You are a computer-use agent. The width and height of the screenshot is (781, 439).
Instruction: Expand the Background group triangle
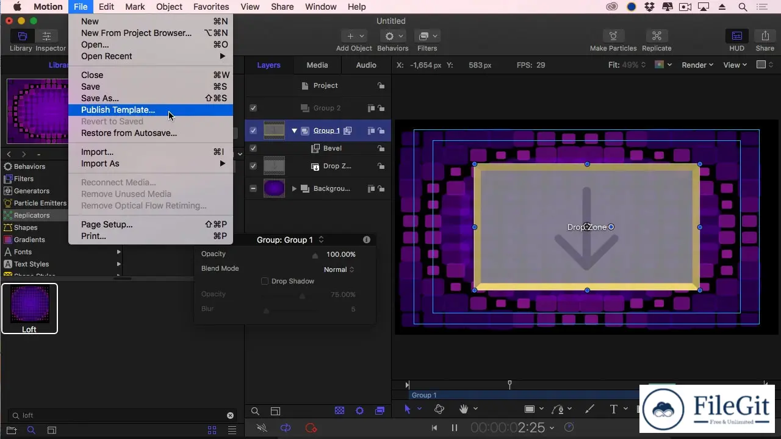click(x=294, y=188)
